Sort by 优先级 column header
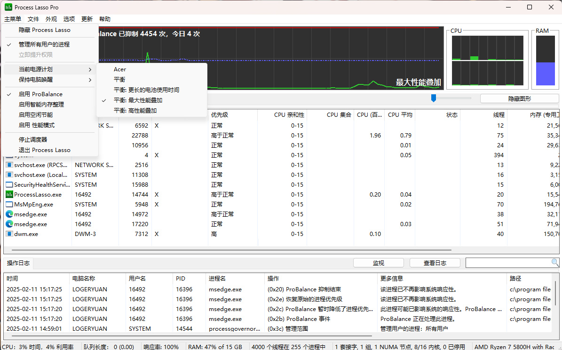The image size is (562, 350). pyautogui.click(x=232, y=115)
